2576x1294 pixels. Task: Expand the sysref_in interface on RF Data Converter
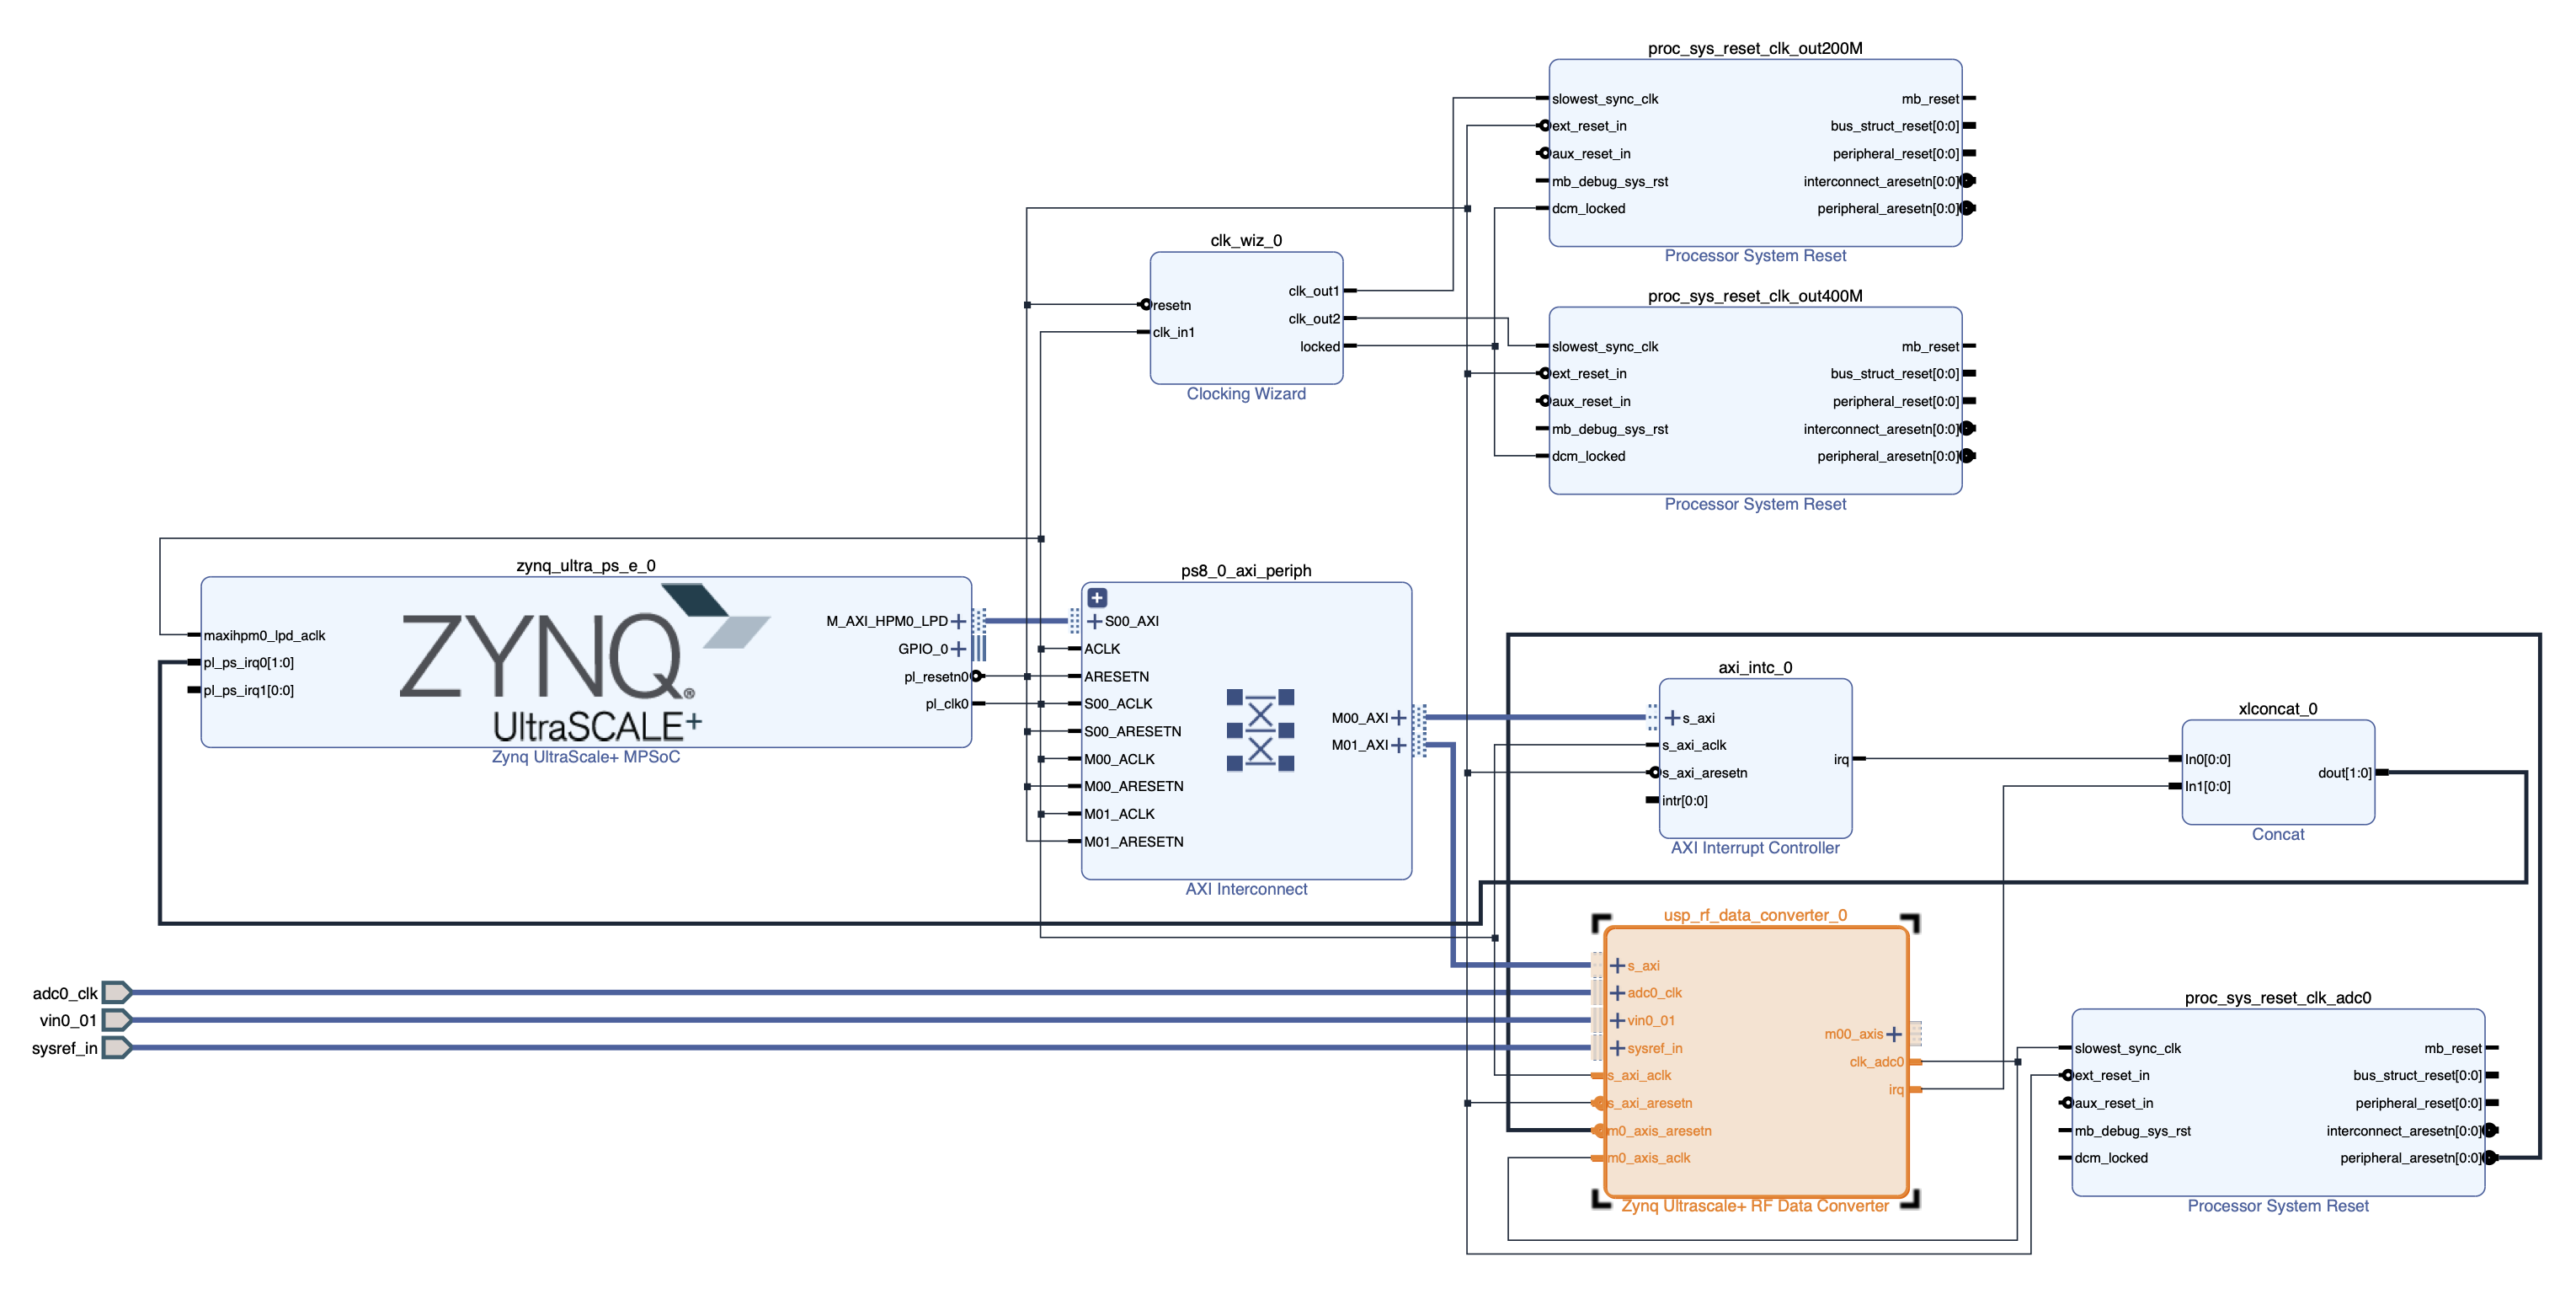1617,1049
